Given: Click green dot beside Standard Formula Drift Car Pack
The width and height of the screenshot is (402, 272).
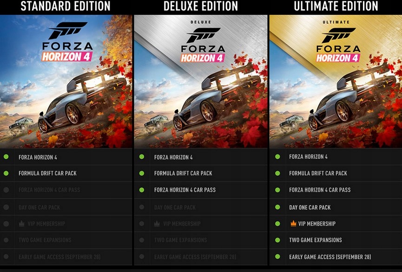Looking at the screenshot, I should pos(6,173).
